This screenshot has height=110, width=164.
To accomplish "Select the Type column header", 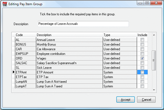I will pos(120,35).
